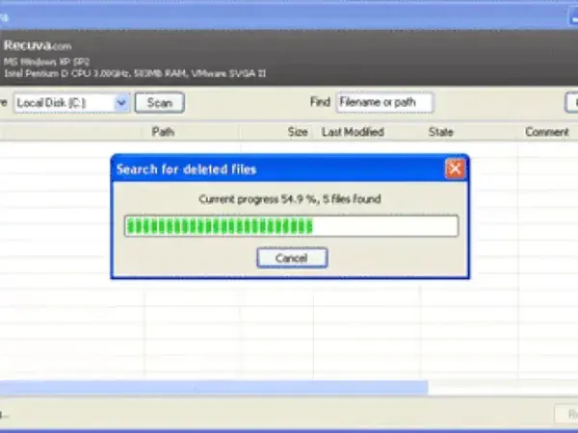Sort the list by State column

[x=441, y=132]
